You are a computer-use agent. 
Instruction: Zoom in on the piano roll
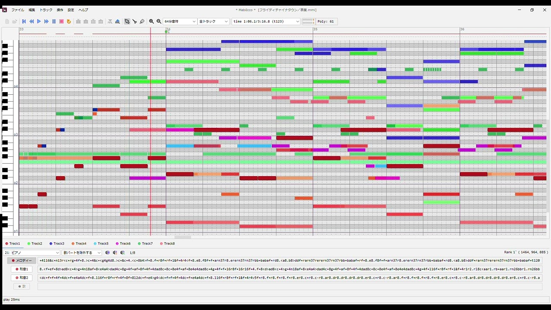coord(152,22)
